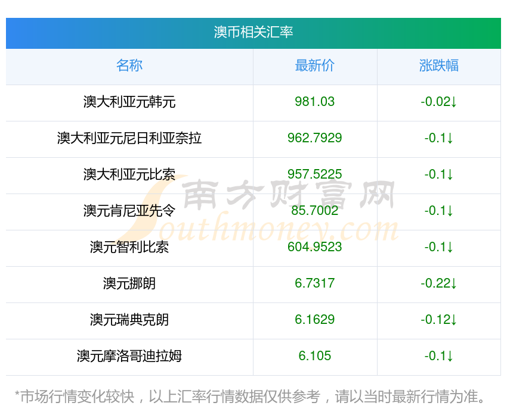Select the 澳元挪朗 row name
Viewport: 507px width, 415px height.
click(x=129, y=283)
